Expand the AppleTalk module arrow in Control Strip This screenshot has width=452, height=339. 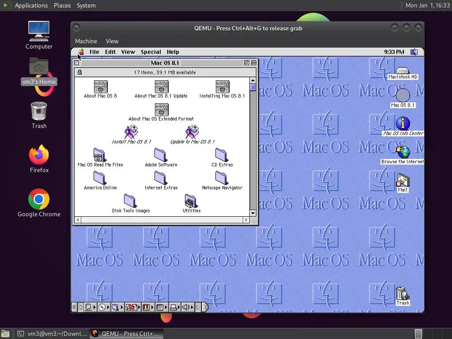click(x=94, y=307)
